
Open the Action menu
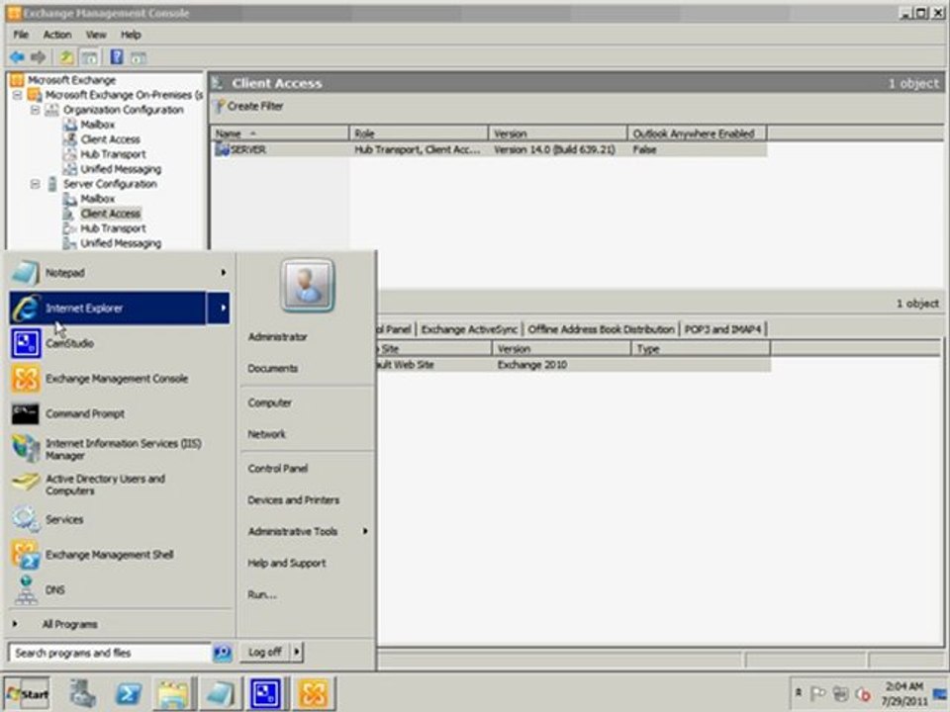coord(57,35)
